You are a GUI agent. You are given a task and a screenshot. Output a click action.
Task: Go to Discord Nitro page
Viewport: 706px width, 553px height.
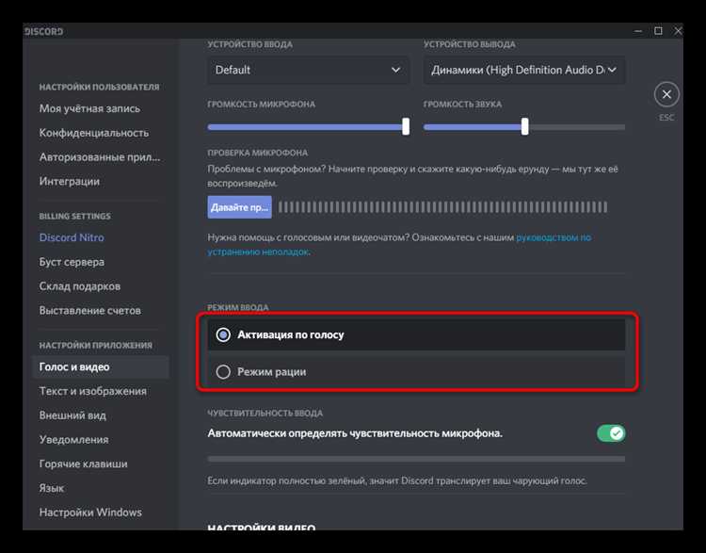coord(72,237)
